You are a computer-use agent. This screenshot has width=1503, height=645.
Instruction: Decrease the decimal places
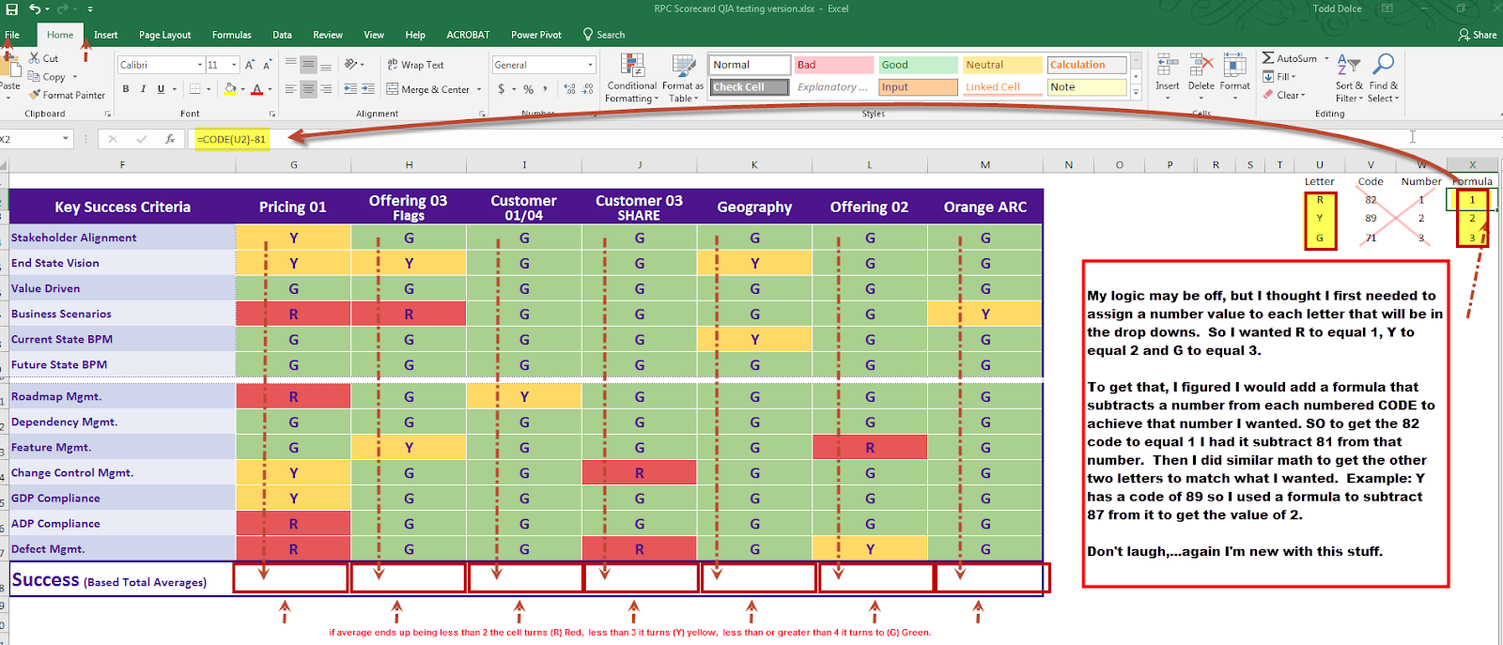click(x=588, y=89)
